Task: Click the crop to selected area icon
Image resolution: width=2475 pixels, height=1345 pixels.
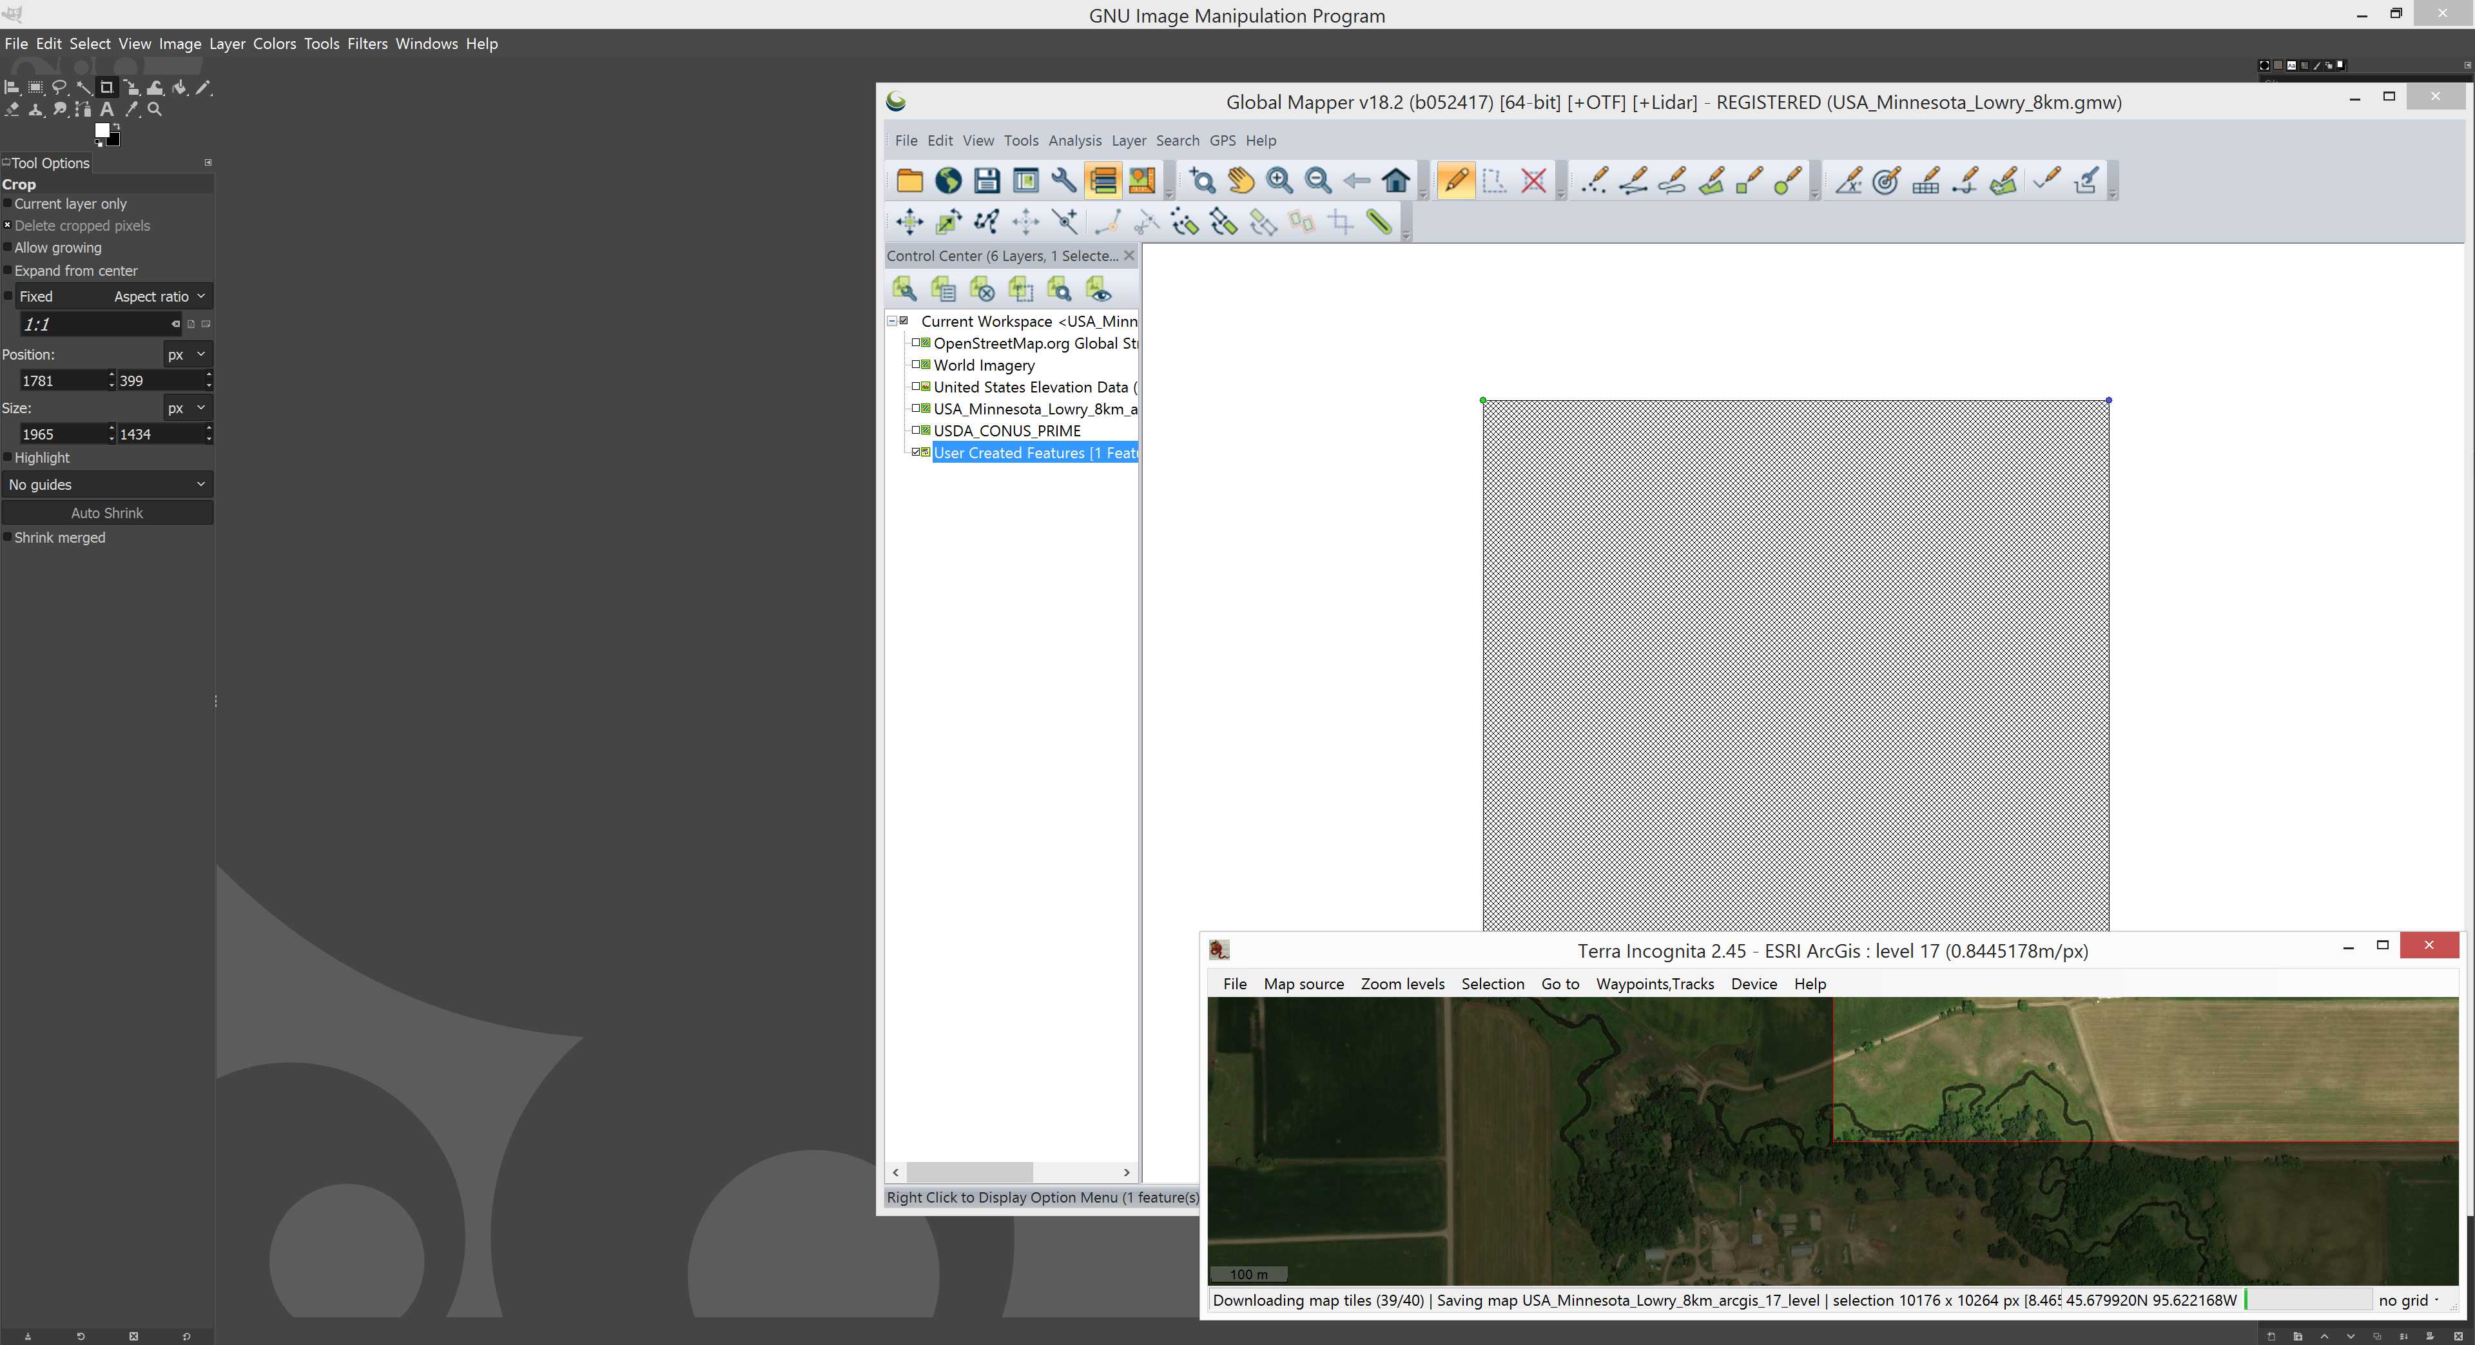Action: coord(1341,222)
